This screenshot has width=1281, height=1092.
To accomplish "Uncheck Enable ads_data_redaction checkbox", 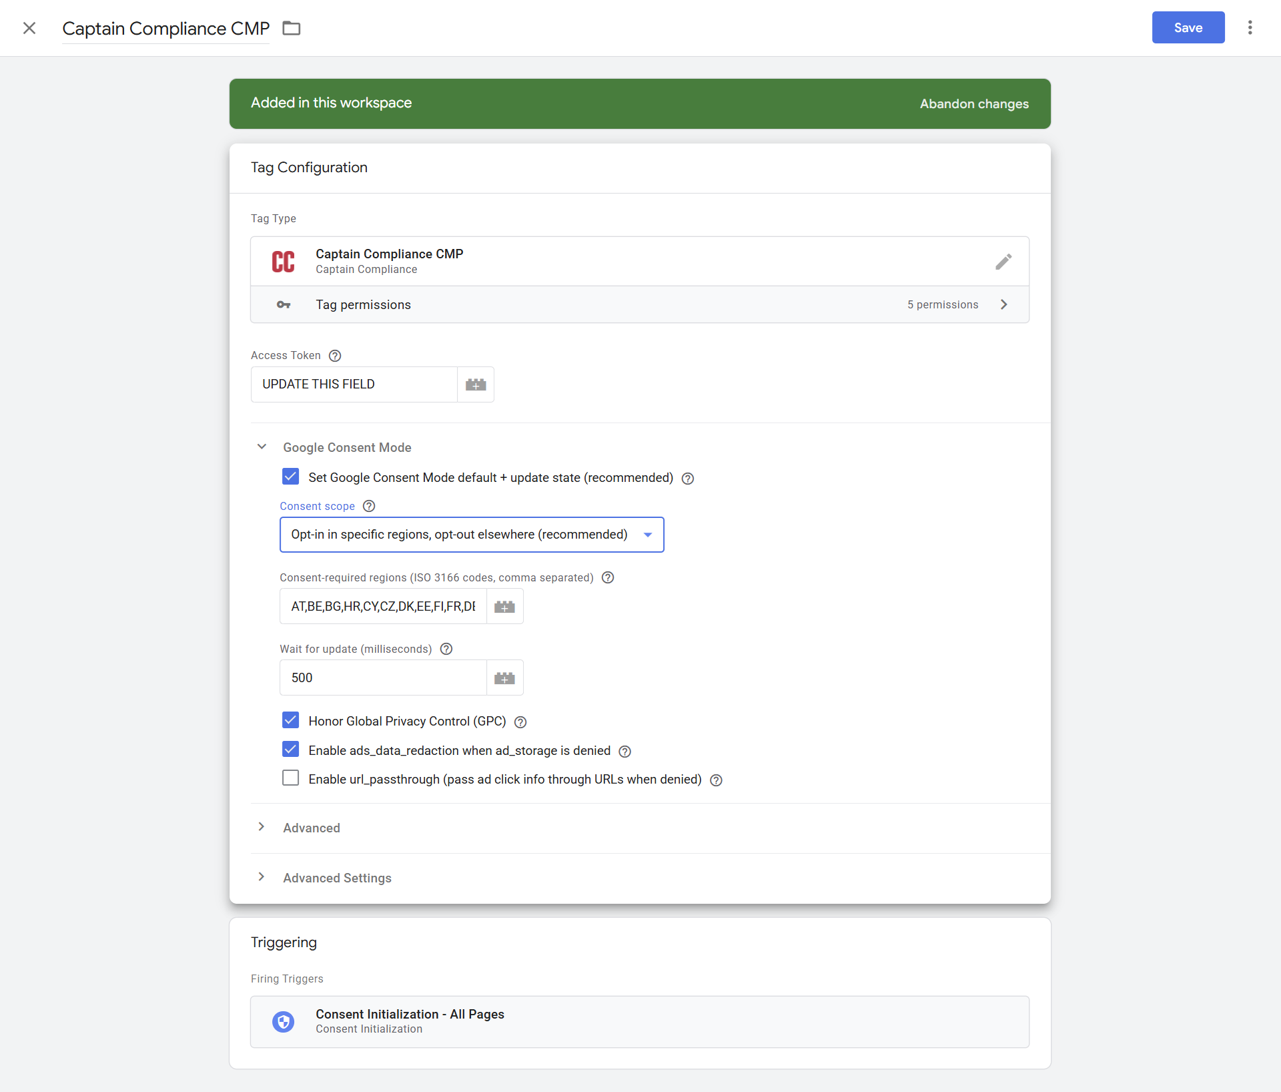I will coord(290,750).
